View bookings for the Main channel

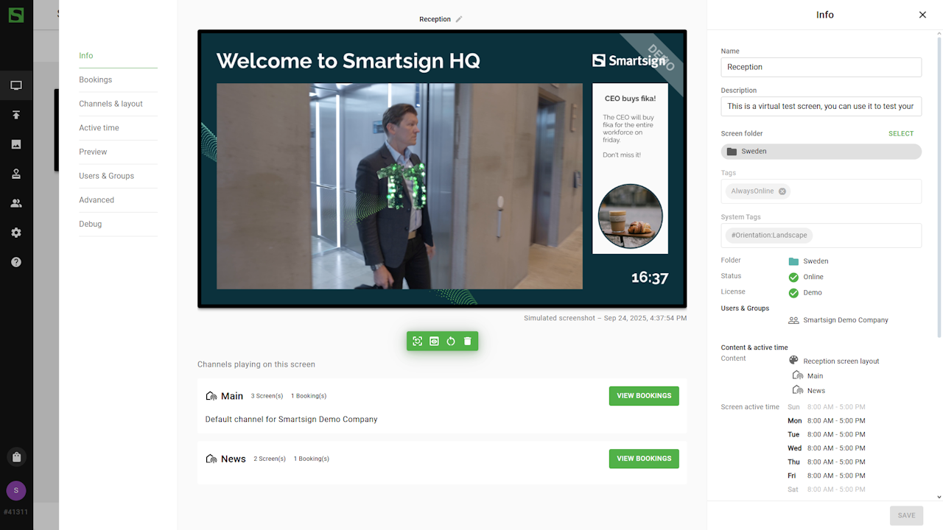[643, 396]
